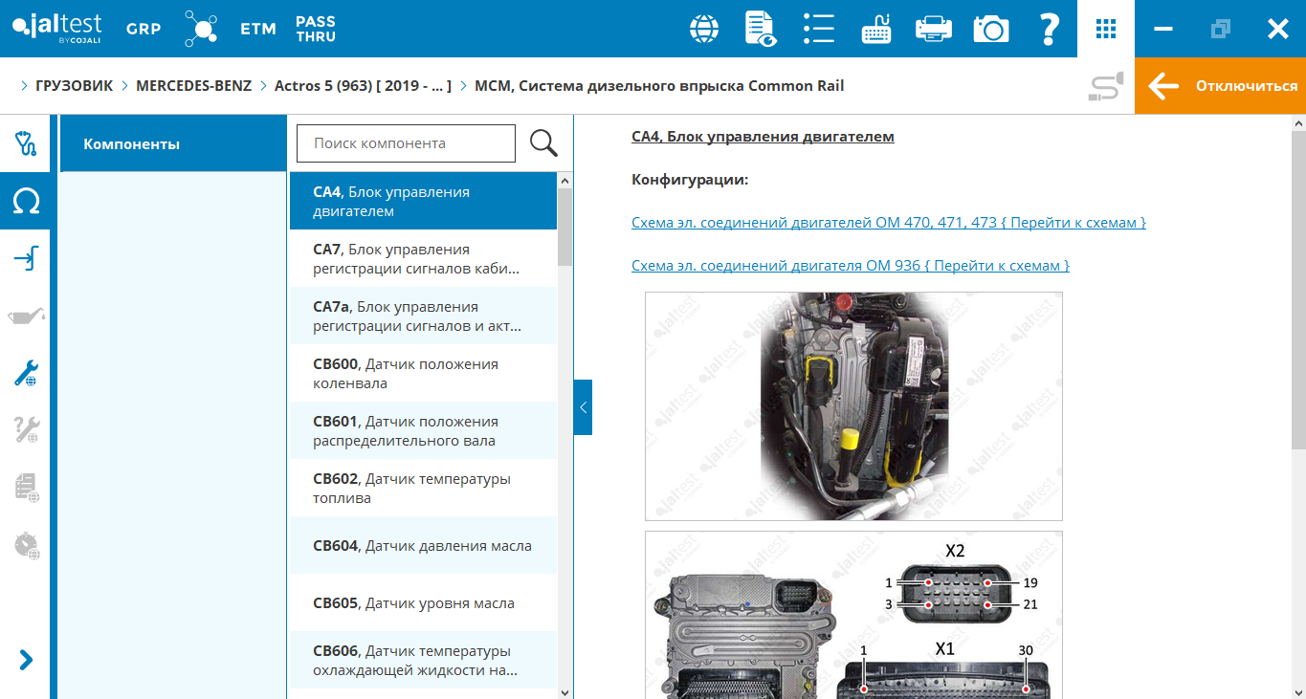Select CB605 Датчик уровня масла
Viewport: 1306px width, 699px height.
coord(423,602)
